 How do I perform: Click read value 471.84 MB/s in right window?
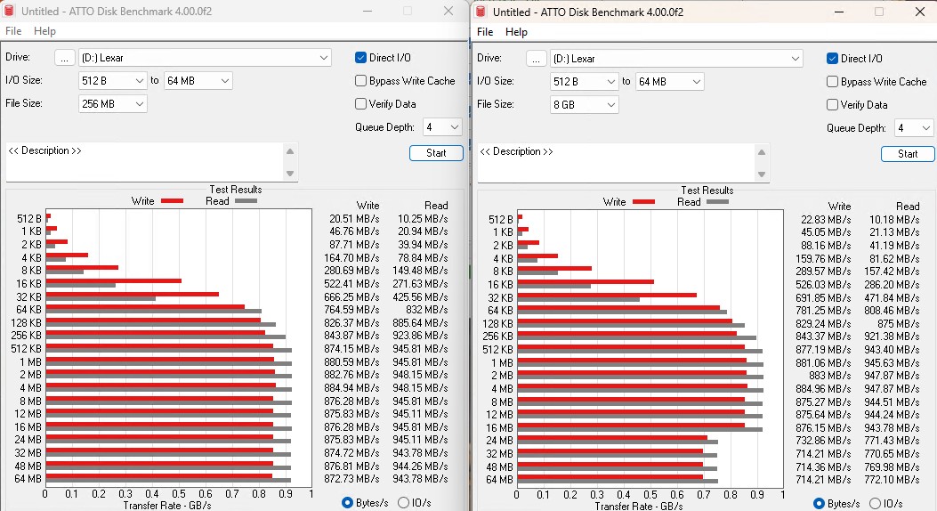coord(893,297)
